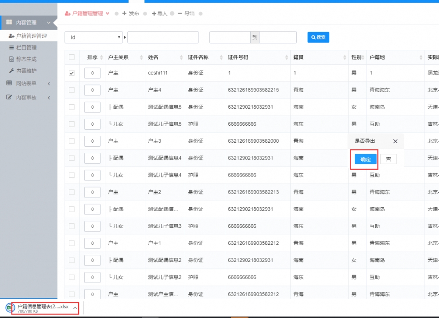Click the 确定 confirm export button
This screenshot has height=318, width=439.
pyautogui.click(x=365, y=159)
